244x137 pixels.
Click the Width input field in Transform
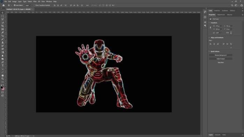[219, 26]
